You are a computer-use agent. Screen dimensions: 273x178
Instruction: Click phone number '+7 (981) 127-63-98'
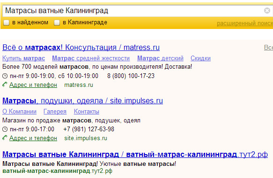click(x=89, y=129)
